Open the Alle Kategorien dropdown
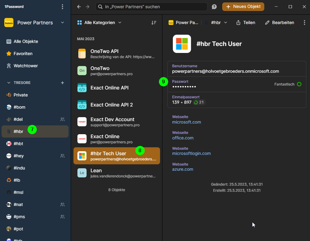The height and width of the screenshot is (241, 310). pos(99,23)
